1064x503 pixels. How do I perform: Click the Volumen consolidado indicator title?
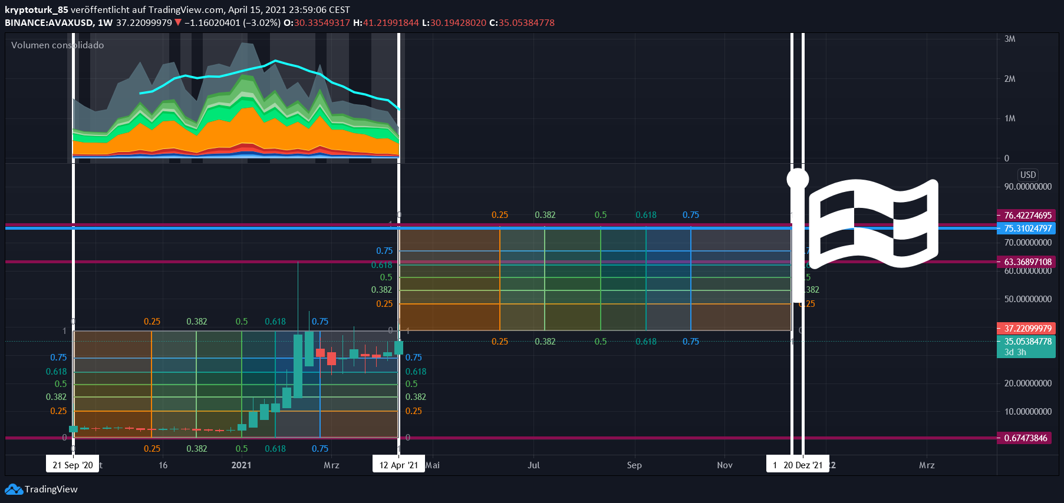(x=57, y=45)
